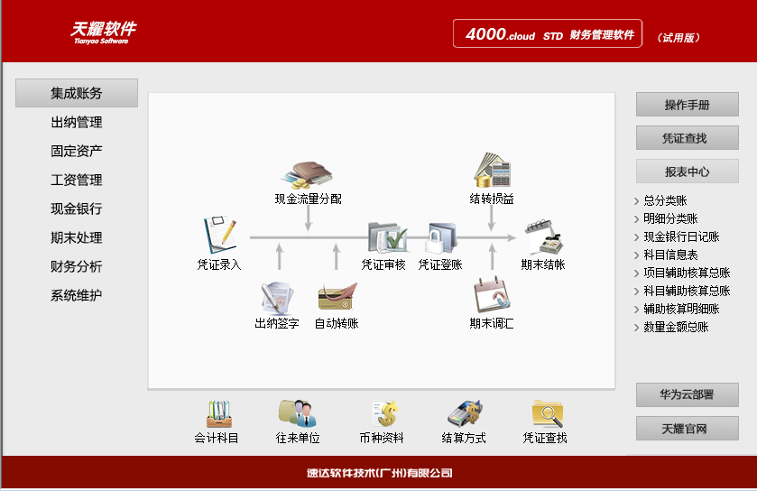Click the chevron beside 明细分类账
The image size is (757, 491).
pyautogui.click(x=636, y=219)
